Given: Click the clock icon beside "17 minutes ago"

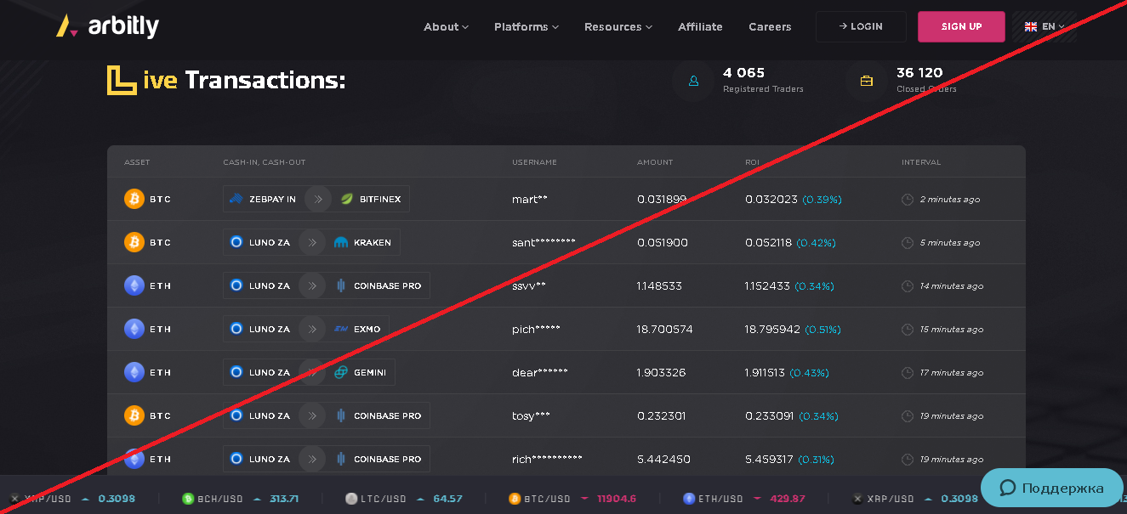Looking at the screenshot, I should point(908,373).
